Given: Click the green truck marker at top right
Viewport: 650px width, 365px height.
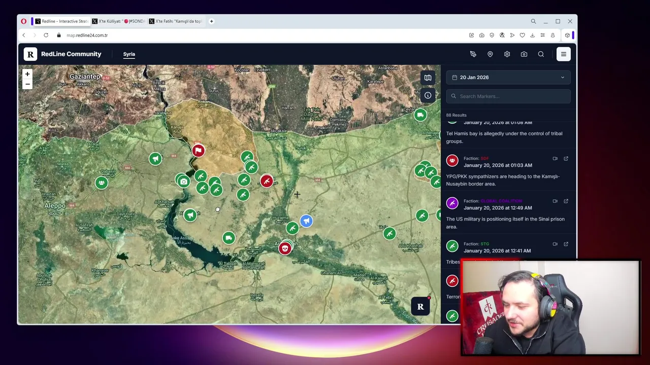Looking at the screenshot, I should point(420,115).
